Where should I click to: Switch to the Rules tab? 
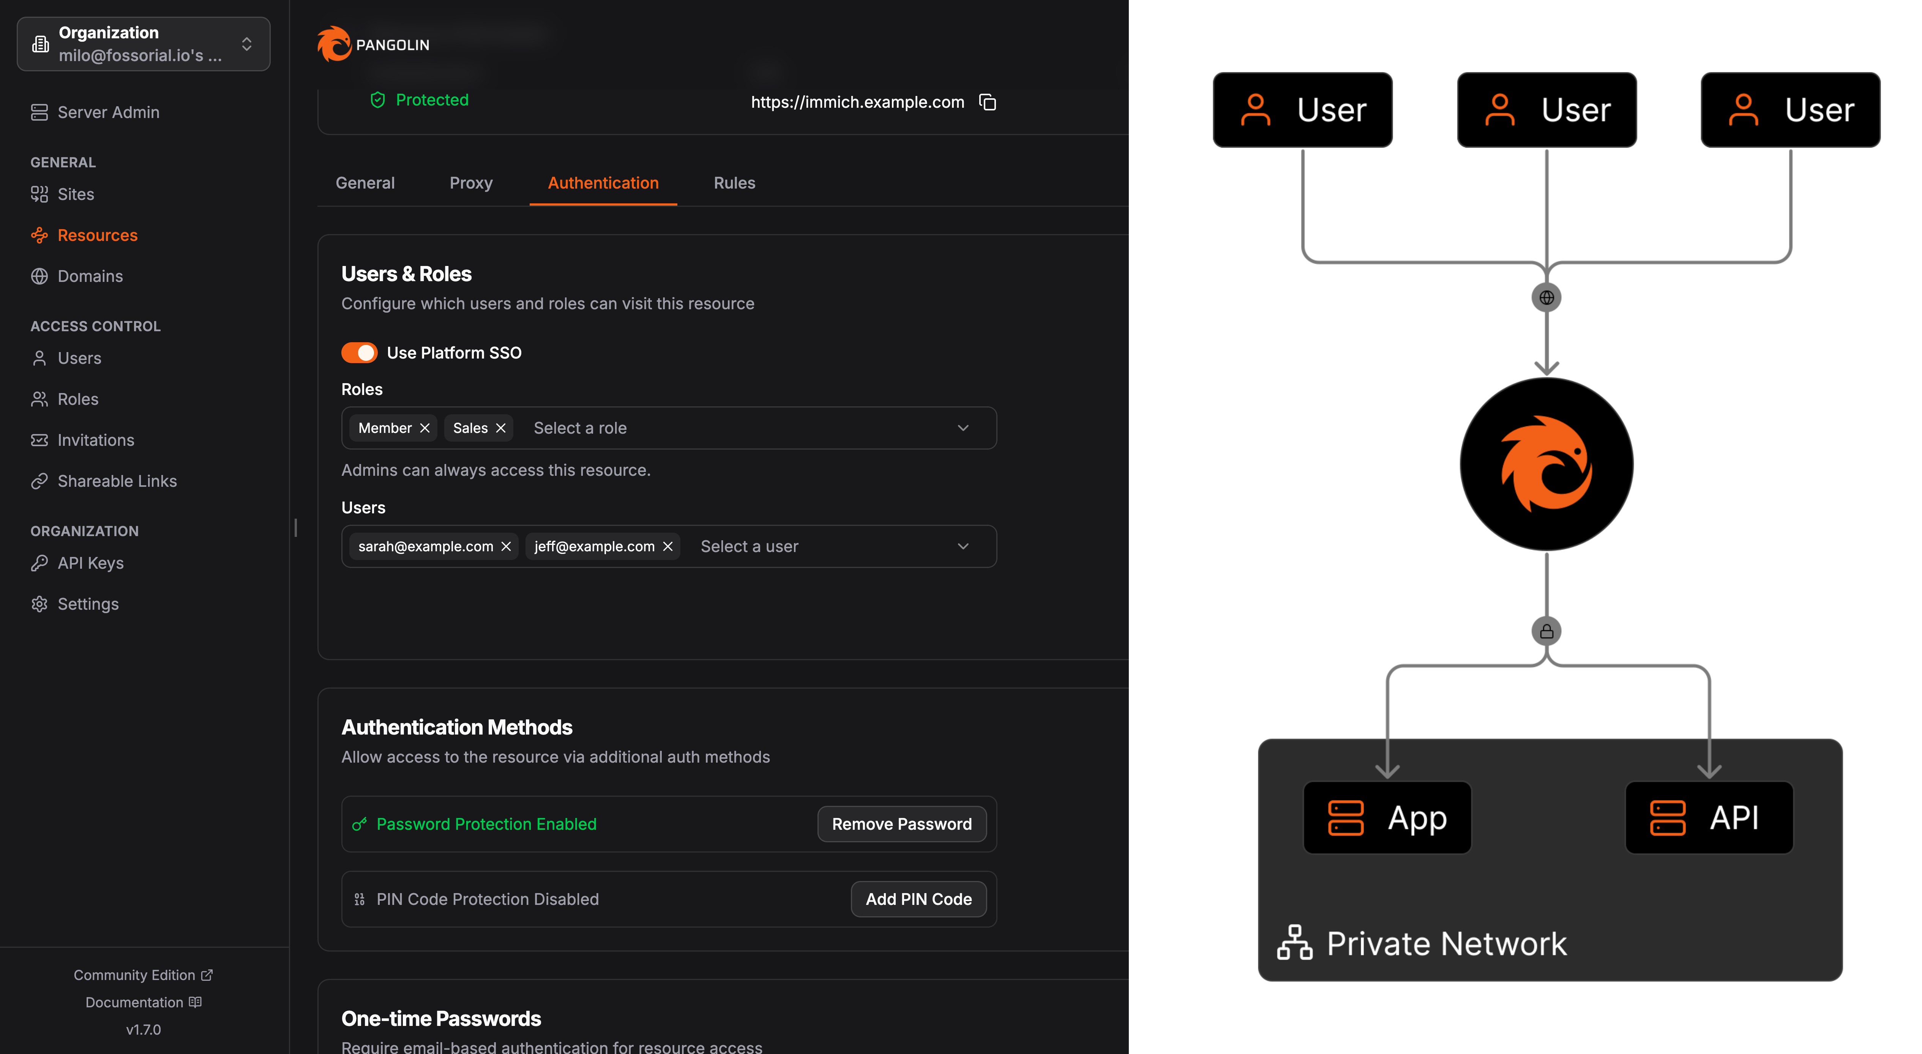click(x=734, y=182)
